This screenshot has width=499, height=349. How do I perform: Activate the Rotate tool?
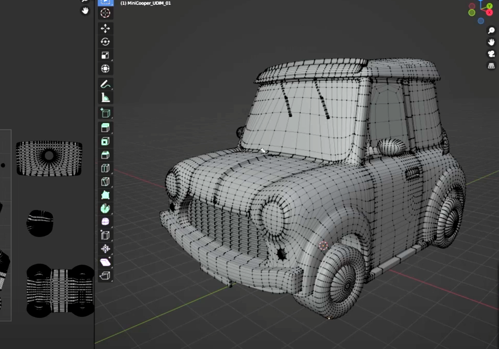[x=105, y=42]
